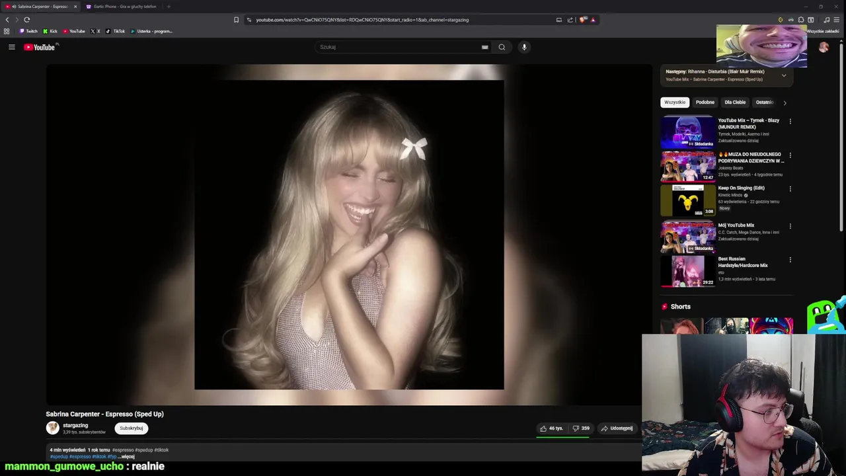
Task: Show more filter chips with right arrow
Action: coord(785,102)
